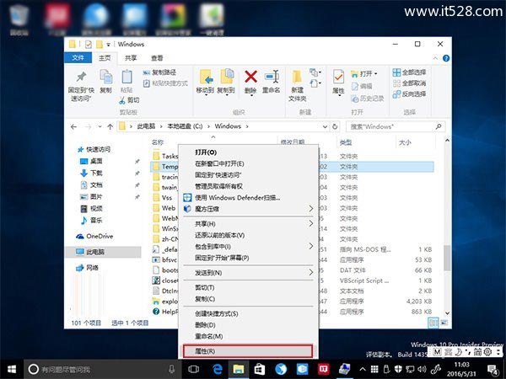Switch to the View (查看) tab
Image resolution: width=506 pixels, height=379 pixels.
(x=157, y=57)
